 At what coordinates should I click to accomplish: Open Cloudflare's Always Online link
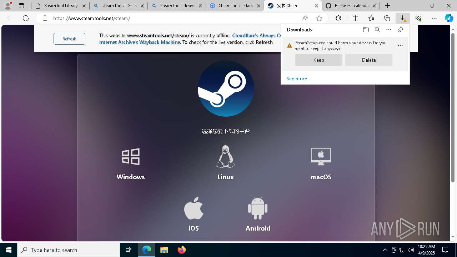[257, 35]
